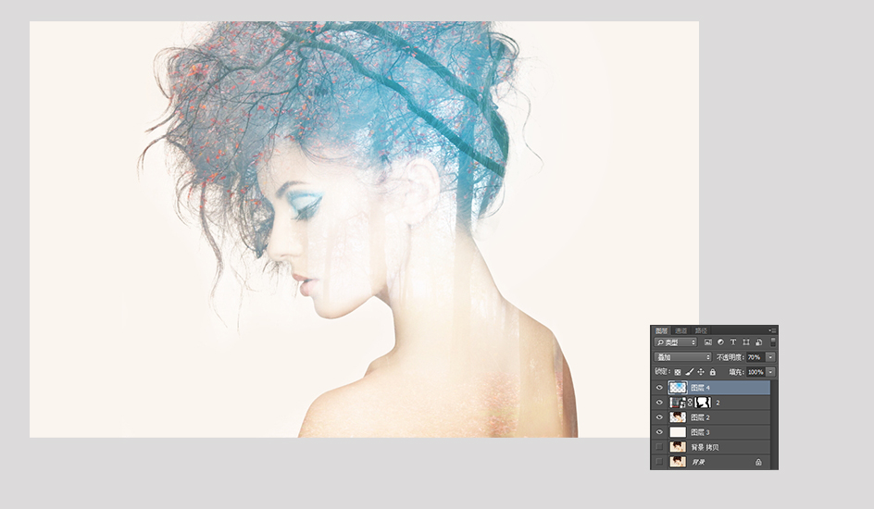Click the 不透明度 label

(x=730, y=357)
